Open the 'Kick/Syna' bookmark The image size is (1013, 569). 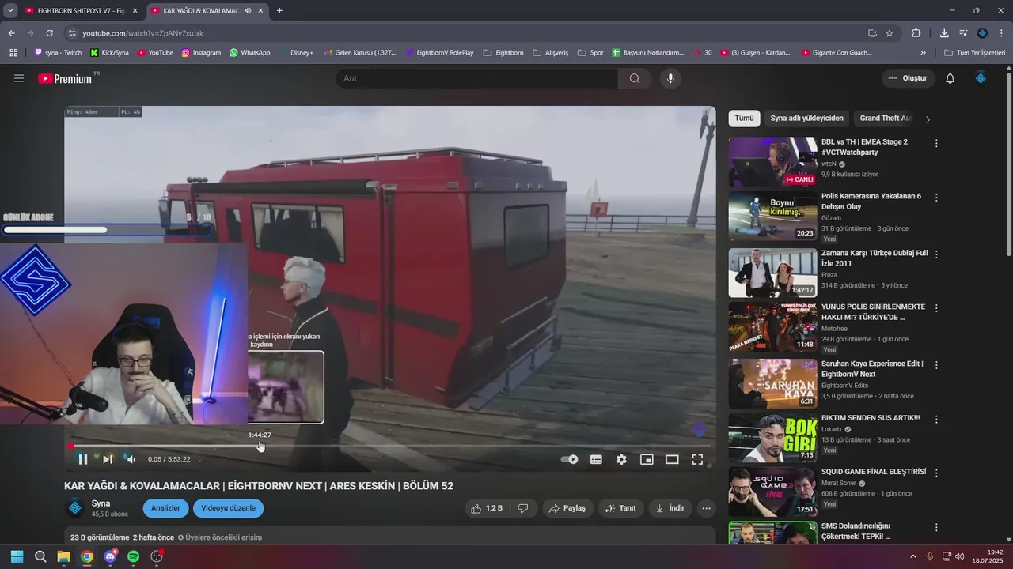pyautogui.click(x=109, y=53)
